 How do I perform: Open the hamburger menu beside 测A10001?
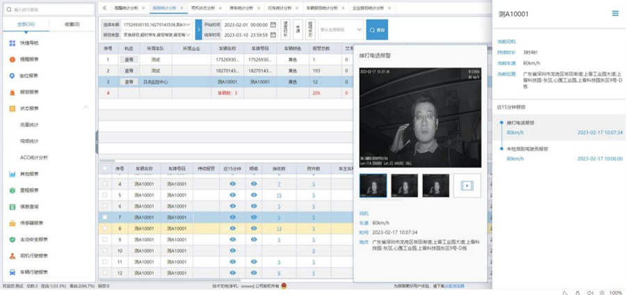(x=615, y=13)
